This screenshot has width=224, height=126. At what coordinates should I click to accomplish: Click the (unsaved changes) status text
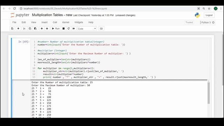tap(125, 15)
